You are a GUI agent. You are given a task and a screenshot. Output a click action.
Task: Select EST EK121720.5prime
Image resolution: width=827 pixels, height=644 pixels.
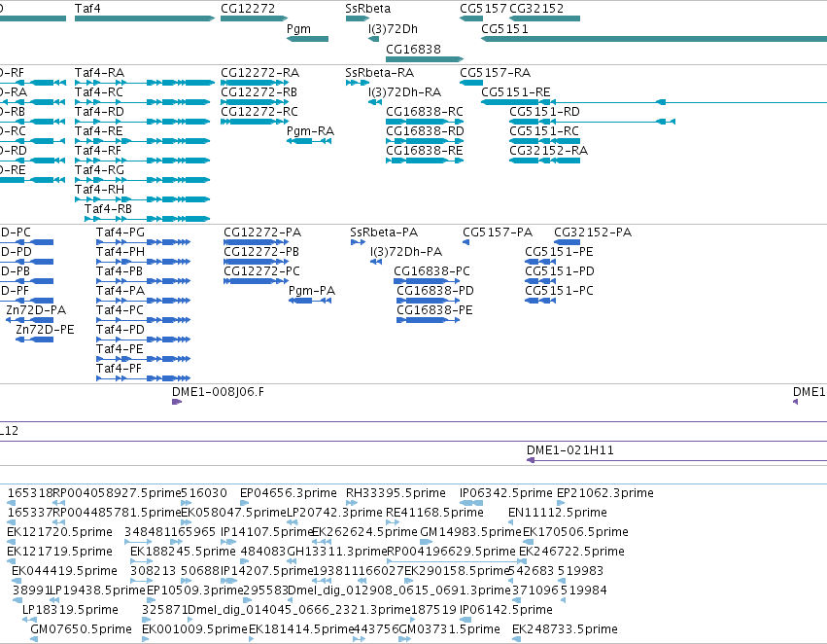(x=59, y=533)
